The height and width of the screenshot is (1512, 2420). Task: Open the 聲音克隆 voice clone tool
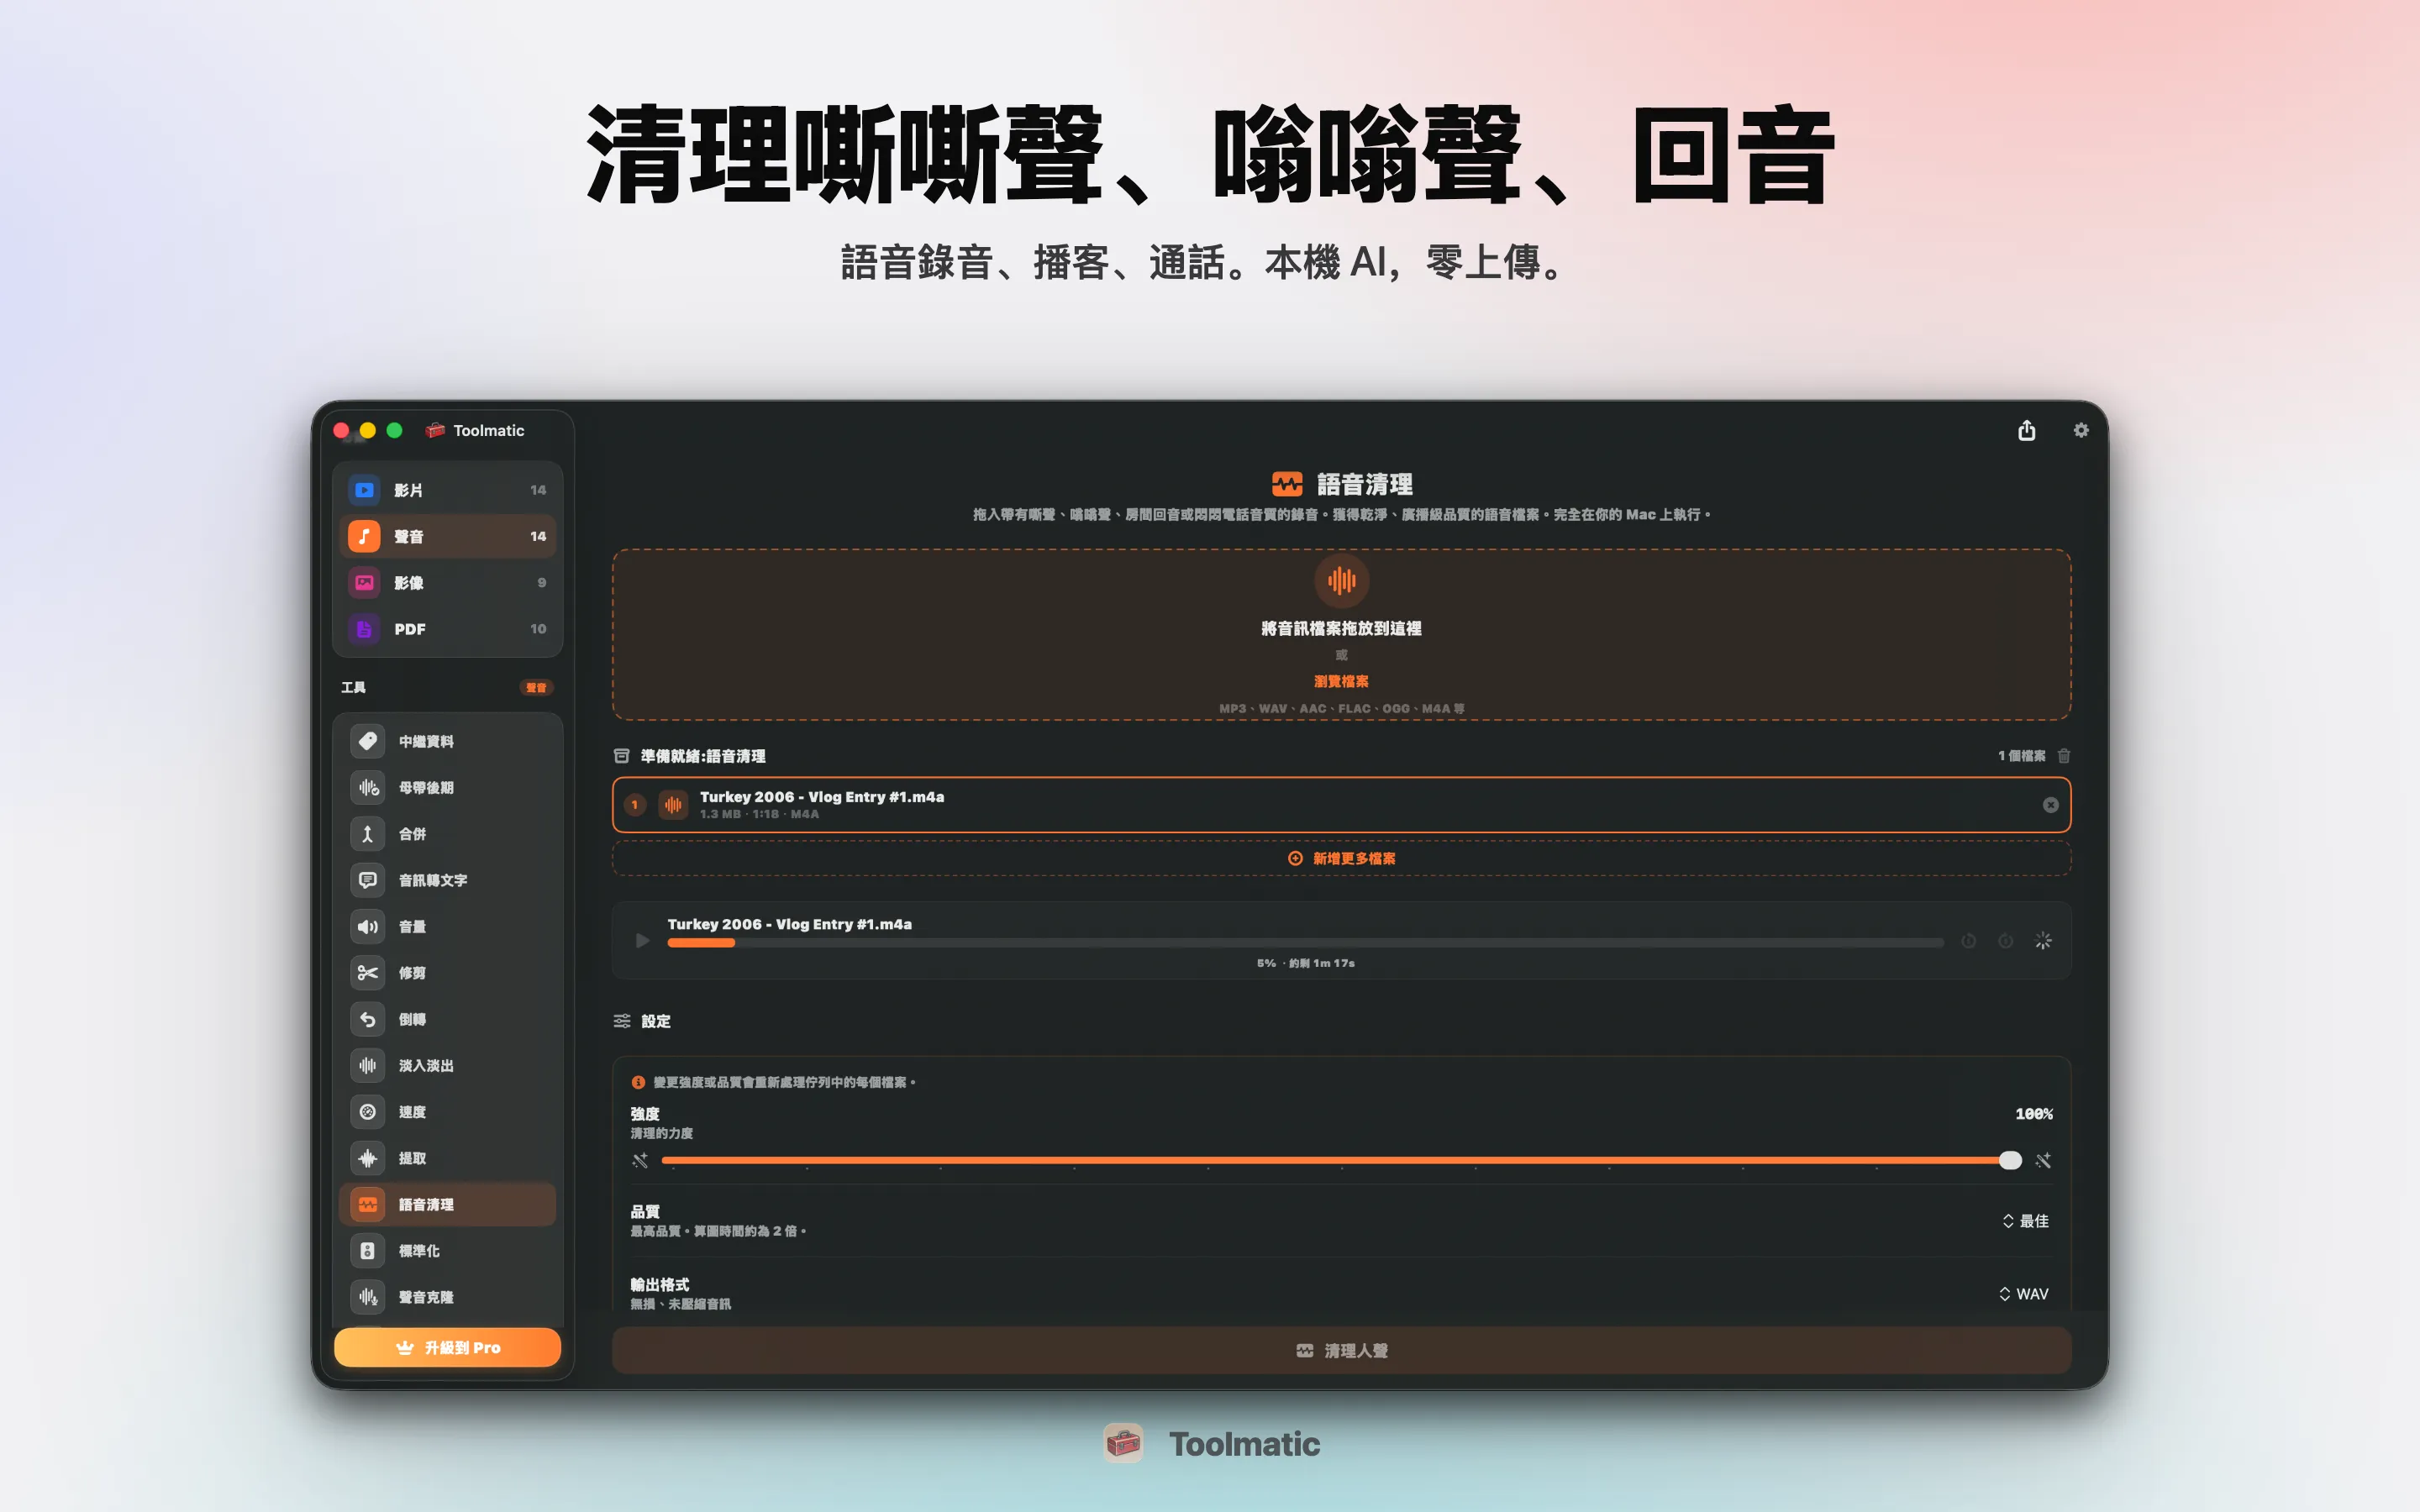[447, 1297]
